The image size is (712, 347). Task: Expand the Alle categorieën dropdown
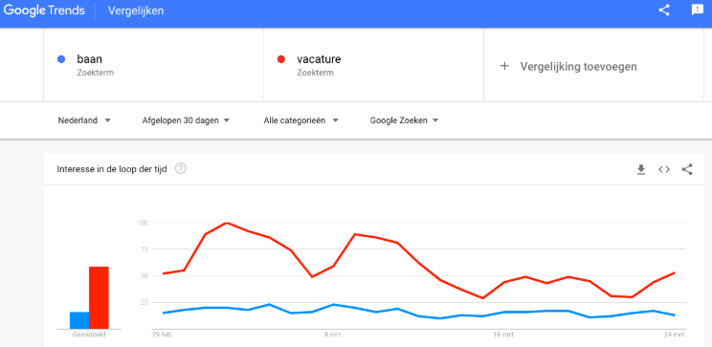301,120
